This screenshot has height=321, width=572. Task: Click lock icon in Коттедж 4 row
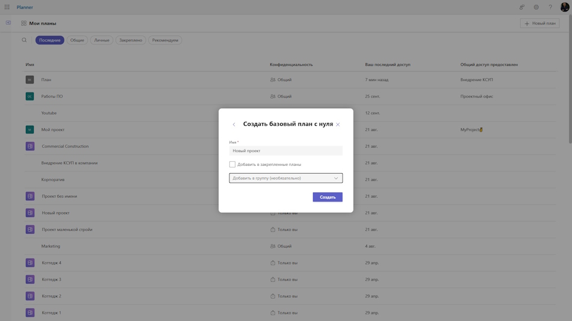click(x=273, y=263)
